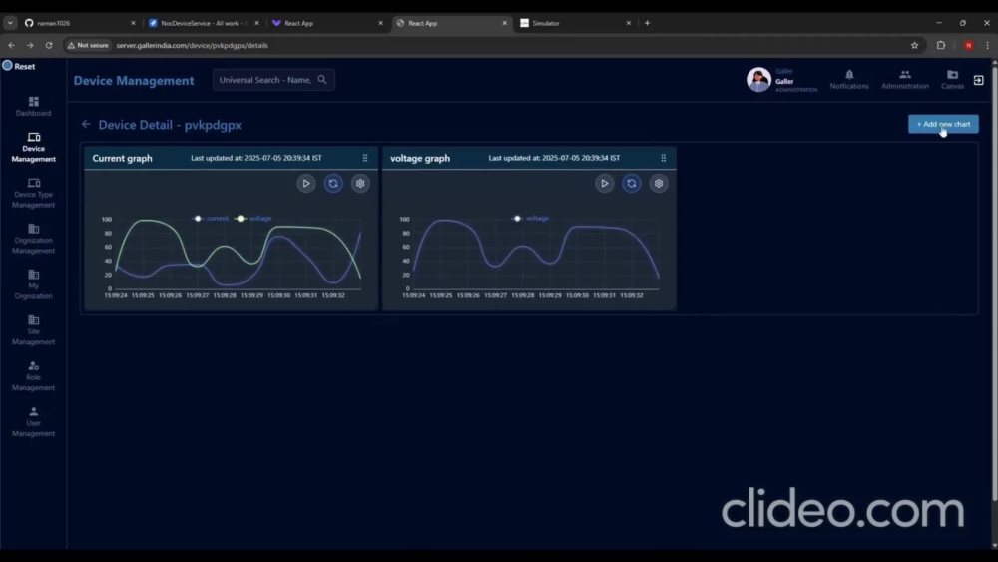This screenshot has height=562, width=998.
Task: Switch to the Simulator browser tab
Action: point(576,23)
